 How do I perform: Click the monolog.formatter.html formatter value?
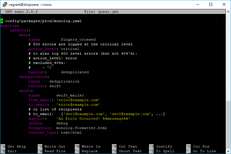tap(82, 128)
